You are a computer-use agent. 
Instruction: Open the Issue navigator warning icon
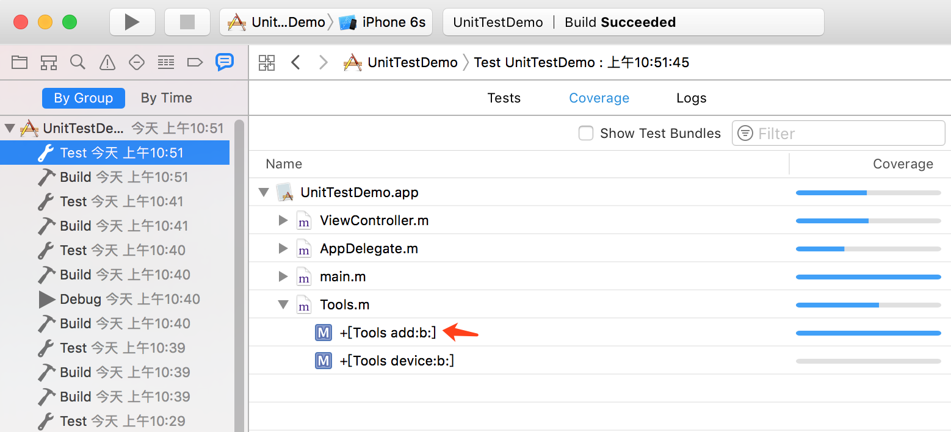point(107,62)
